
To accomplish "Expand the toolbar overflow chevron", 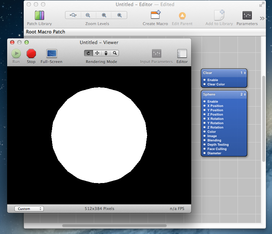I will coord(262,18).
